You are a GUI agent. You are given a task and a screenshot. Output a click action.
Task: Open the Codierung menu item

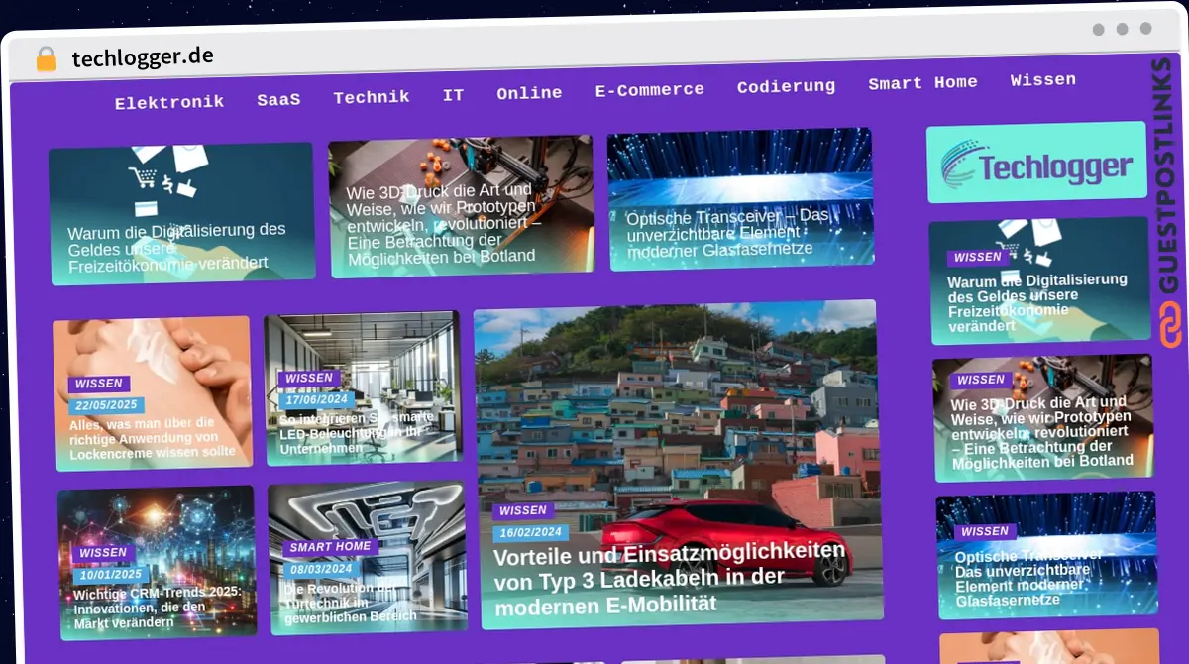pyautogui.click(x=786, y=86)
